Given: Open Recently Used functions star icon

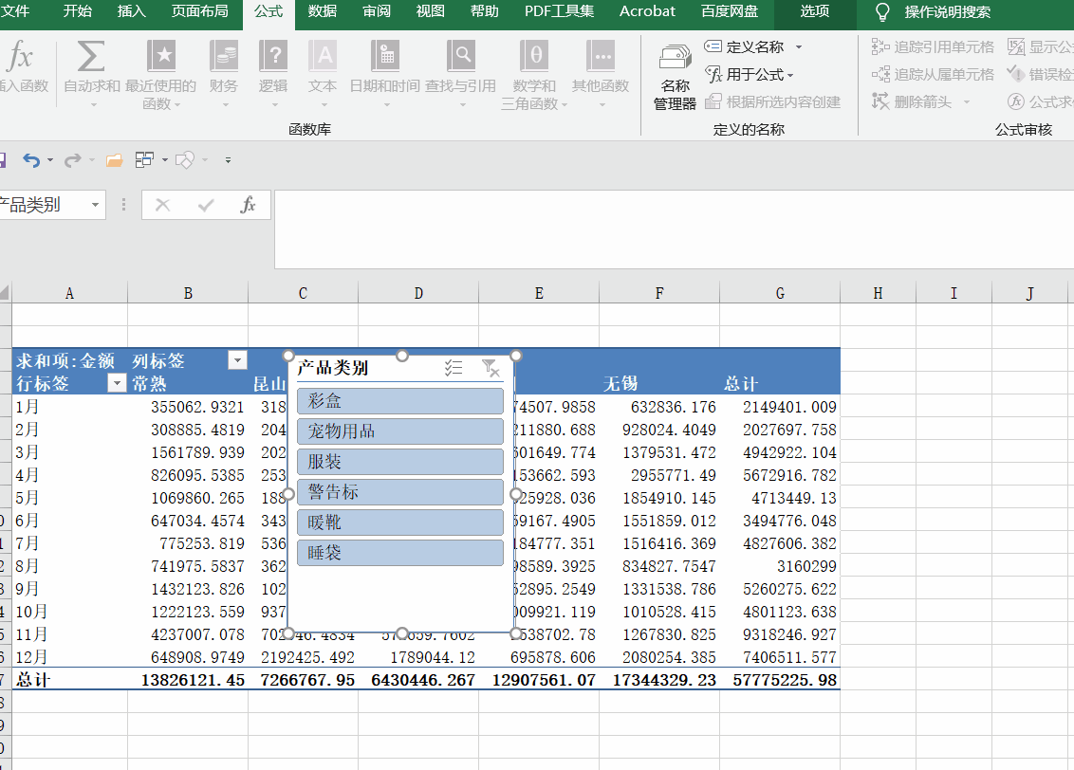Looking at the screenshot, I should [161, 56].
